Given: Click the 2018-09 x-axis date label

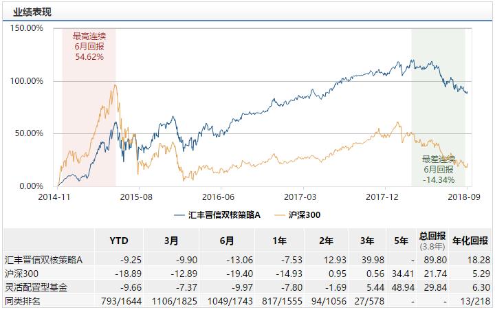Looking at the screenshot, I should tap(464, 197).
